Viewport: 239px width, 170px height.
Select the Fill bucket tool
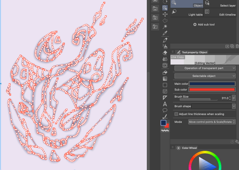165,72
